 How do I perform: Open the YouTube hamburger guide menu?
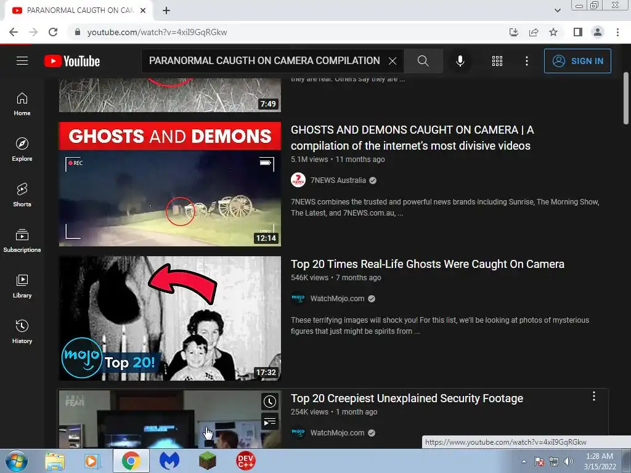pos(22,61)
